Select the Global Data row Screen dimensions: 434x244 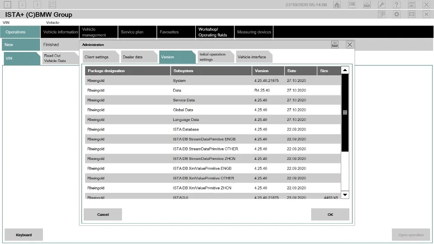[x=213, y=110]
